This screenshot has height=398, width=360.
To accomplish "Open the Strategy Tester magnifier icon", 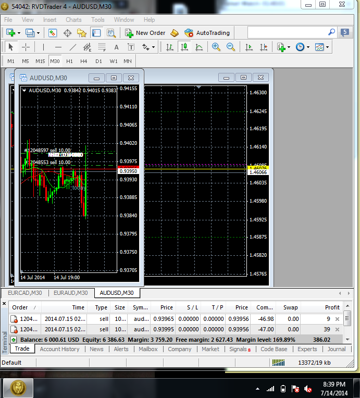I will point(111,33).
